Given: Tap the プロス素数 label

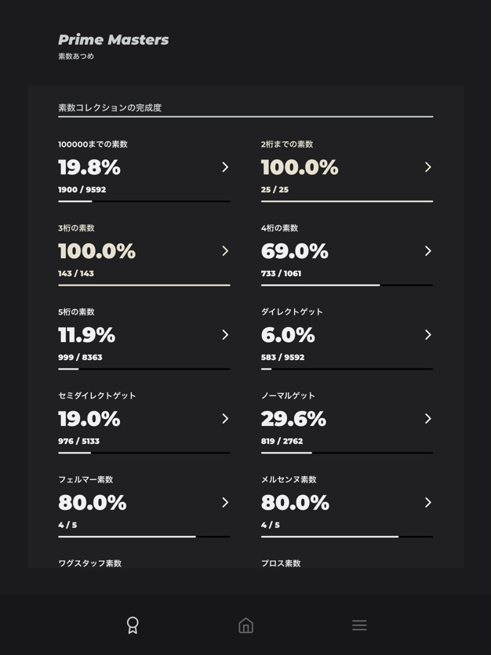Looking at the screenshot, I should coord(281,563).
